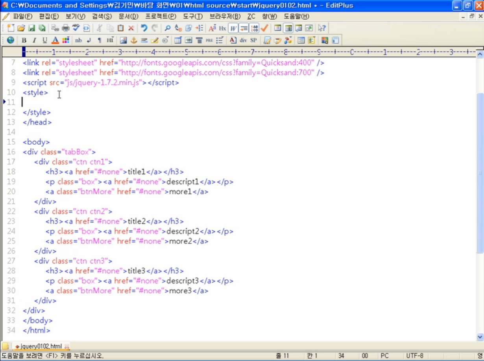
Task: Redo with the gray arrow icon
Action: point(155,28)
